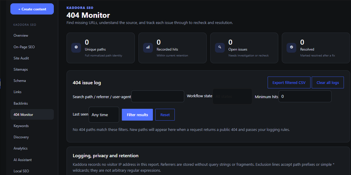
Task: Click into the Minimum hits field
Action: point(305,97)
